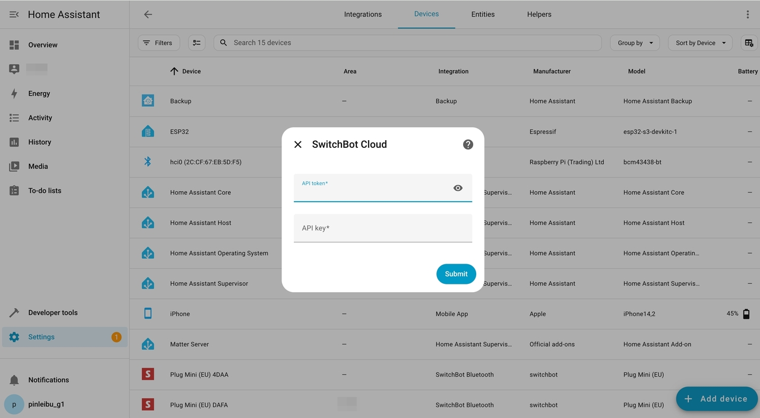The image size is (760, 418).
Task: Click the iPhone device icon
Action: click(x=148, y=313)
